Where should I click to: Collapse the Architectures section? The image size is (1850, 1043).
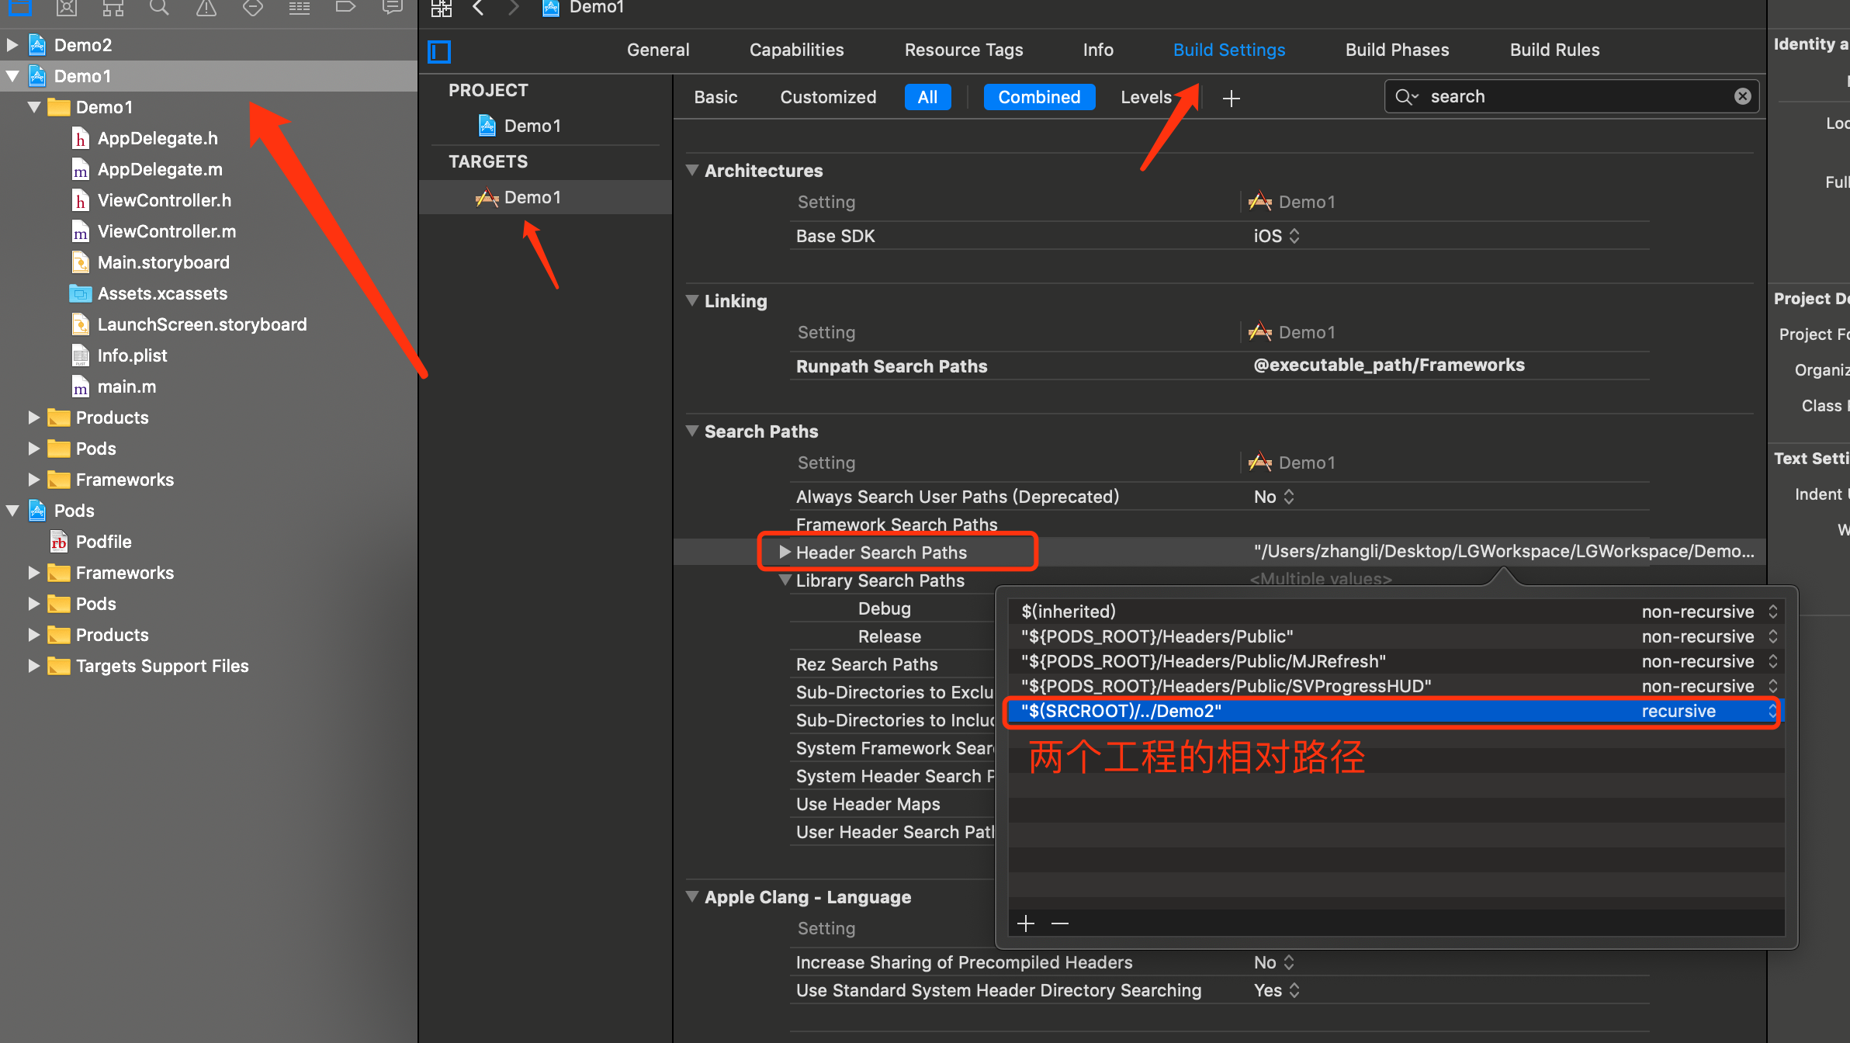(692, 170)
